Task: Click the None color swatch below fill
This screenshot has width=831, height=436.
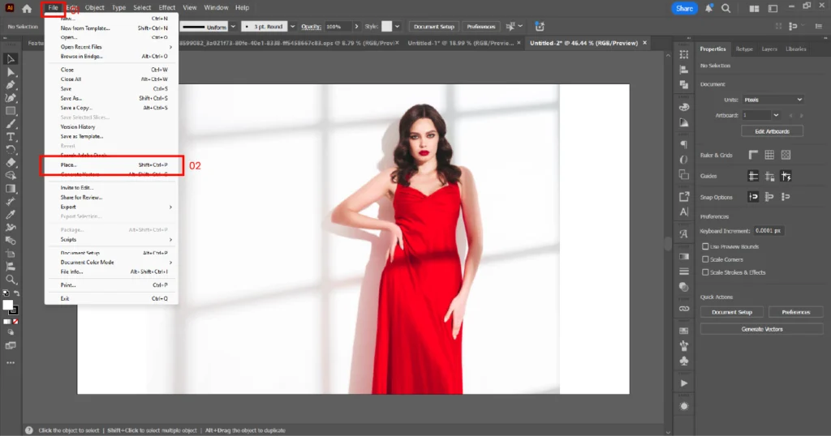Action: [x=15, y=322]
